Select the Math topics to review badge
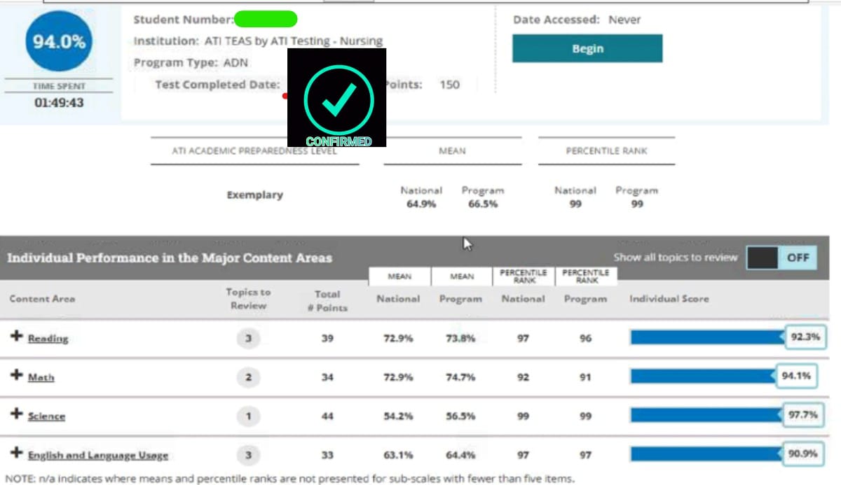Viewport: 841px width, 485px height. coord(248,377)
